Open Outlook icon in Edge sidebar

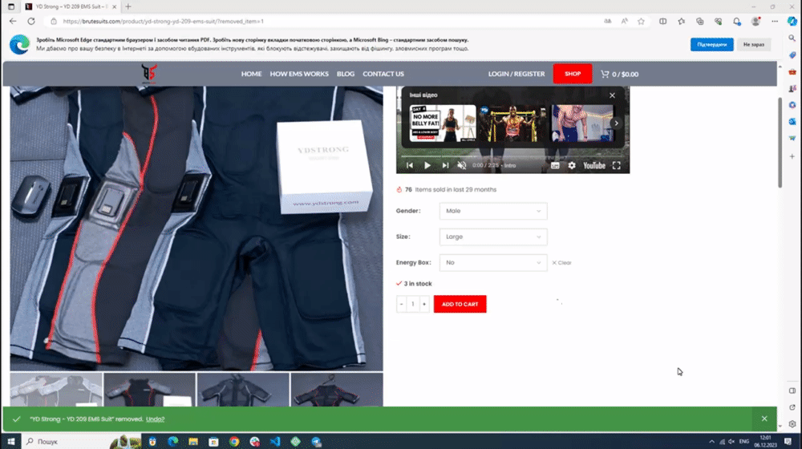point(792,122)
